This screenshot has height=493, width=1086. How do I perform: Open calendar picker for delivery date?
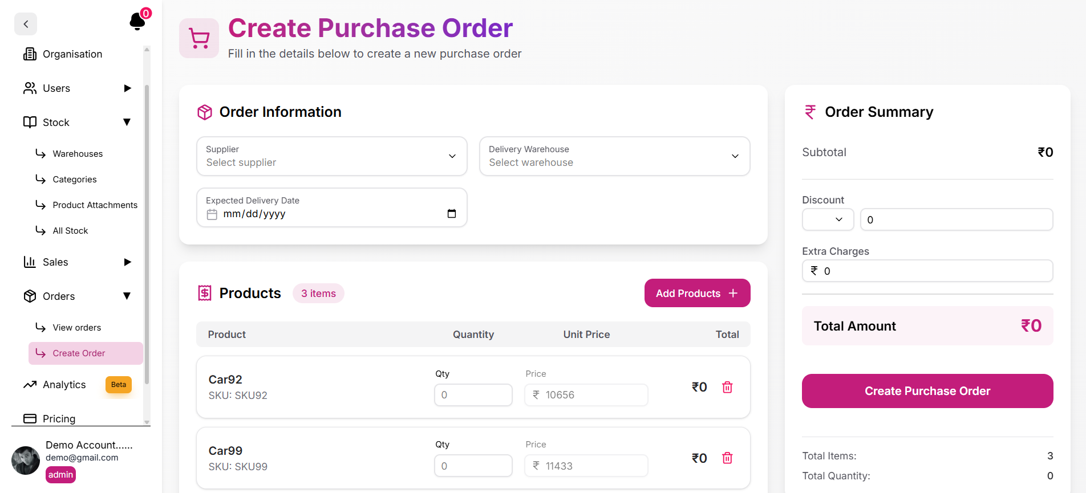(452, 214)
